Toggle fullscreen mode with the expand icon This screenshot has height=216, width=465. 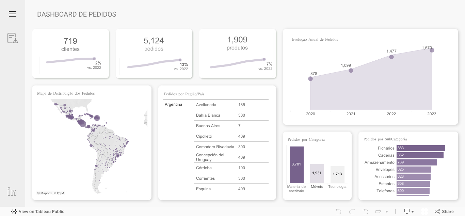click(x=424, y=211)
